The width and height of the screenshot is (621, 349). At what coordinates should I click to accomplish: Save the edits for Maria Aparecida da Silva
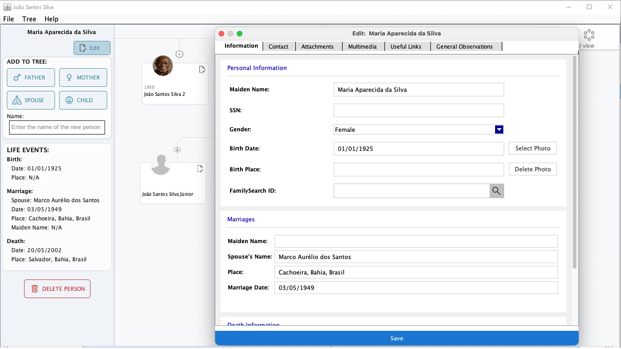(396, 338)
